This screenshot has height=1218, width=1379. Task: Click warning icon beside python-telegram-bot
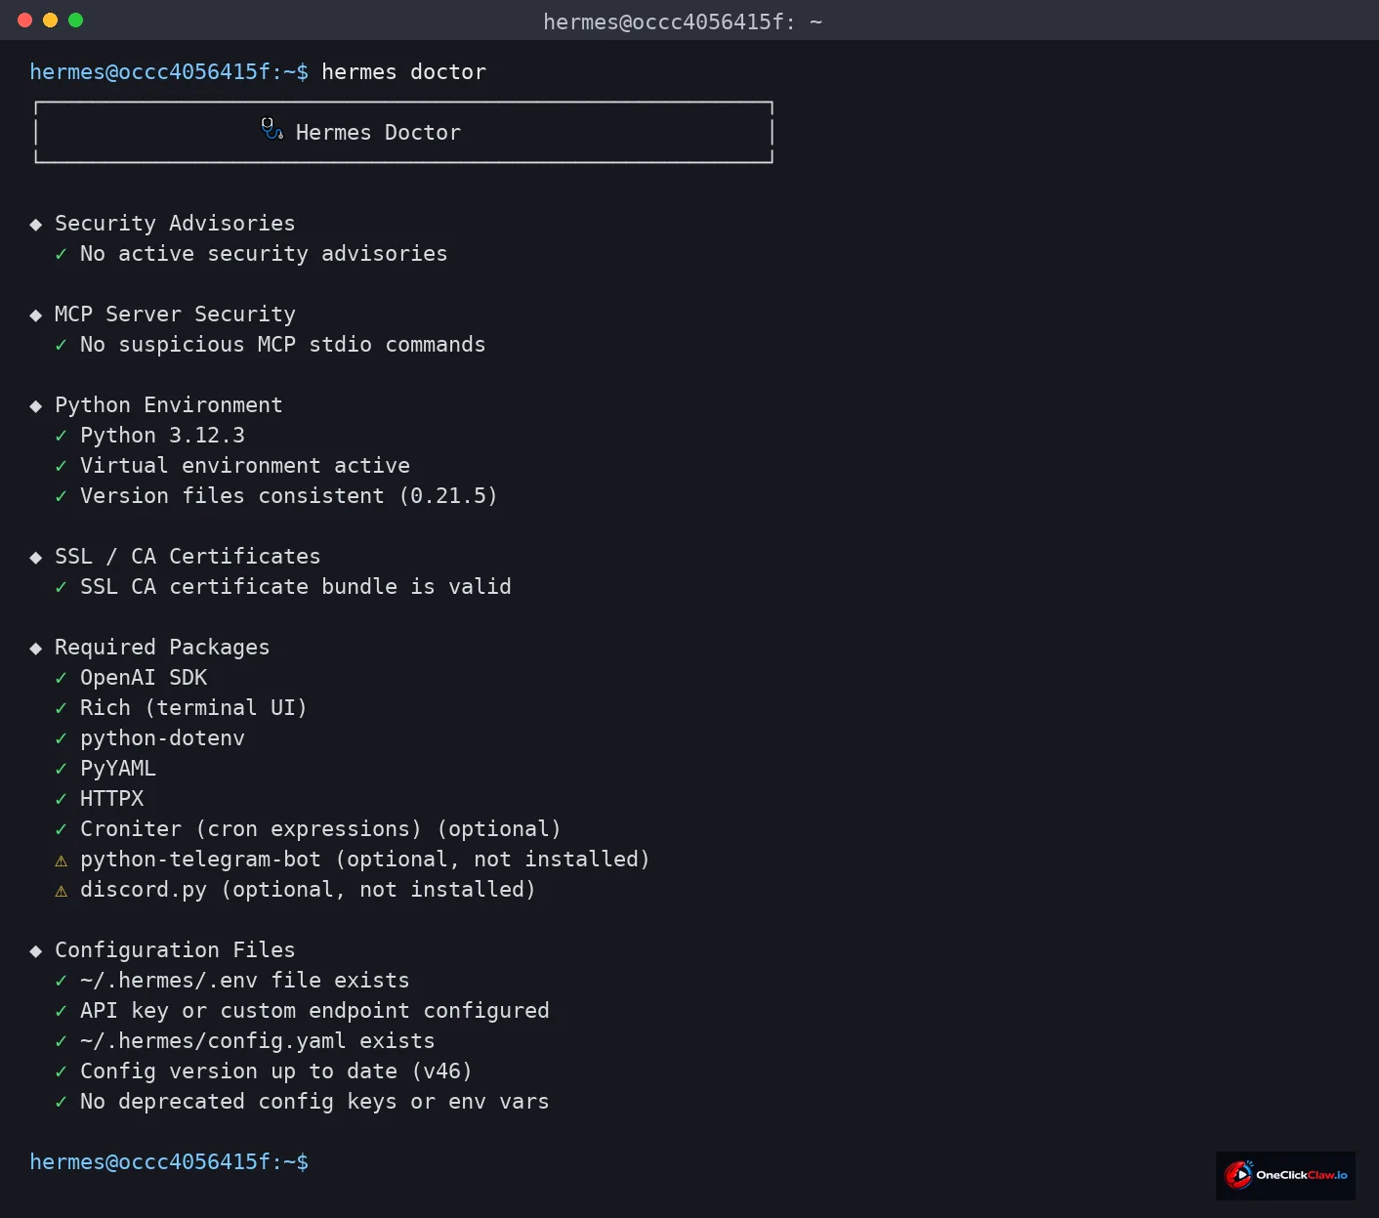click(62, 861)
